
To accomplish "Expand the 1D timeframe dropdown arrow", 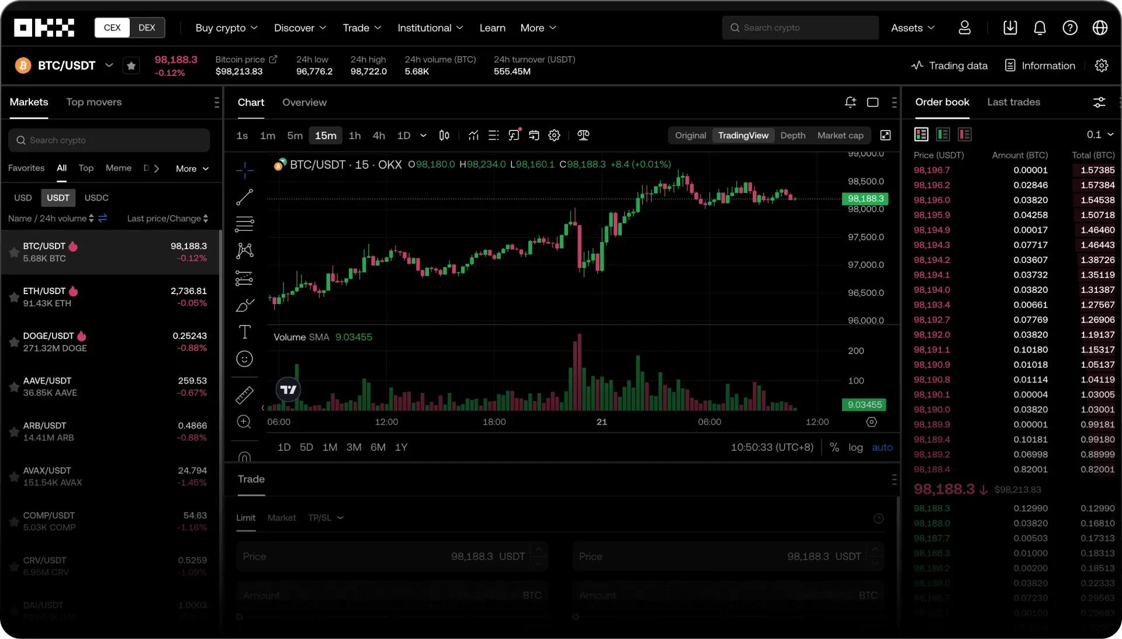I will coord(424,136).
